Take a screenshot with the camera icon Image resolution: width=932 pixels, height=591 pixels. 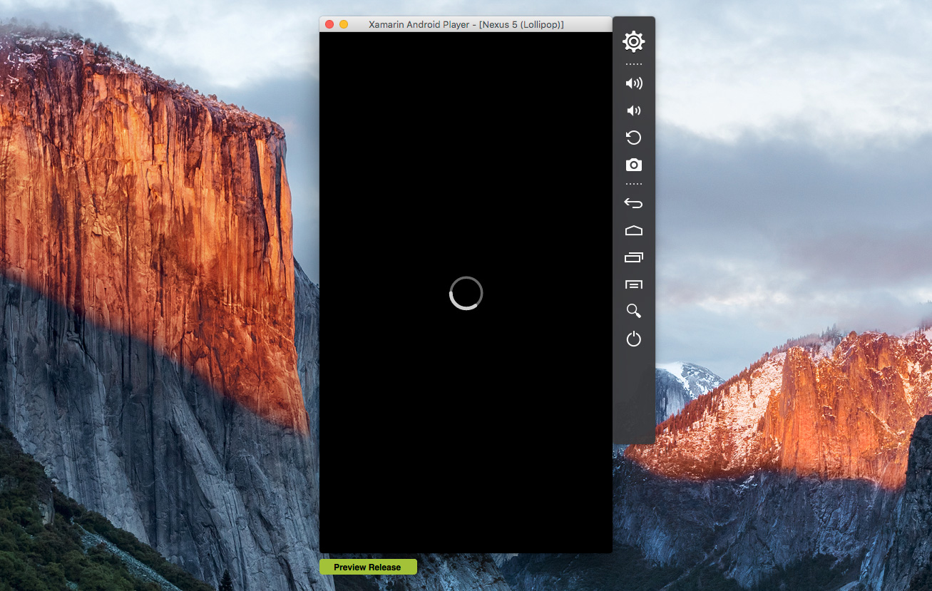(x=633, y=165)
